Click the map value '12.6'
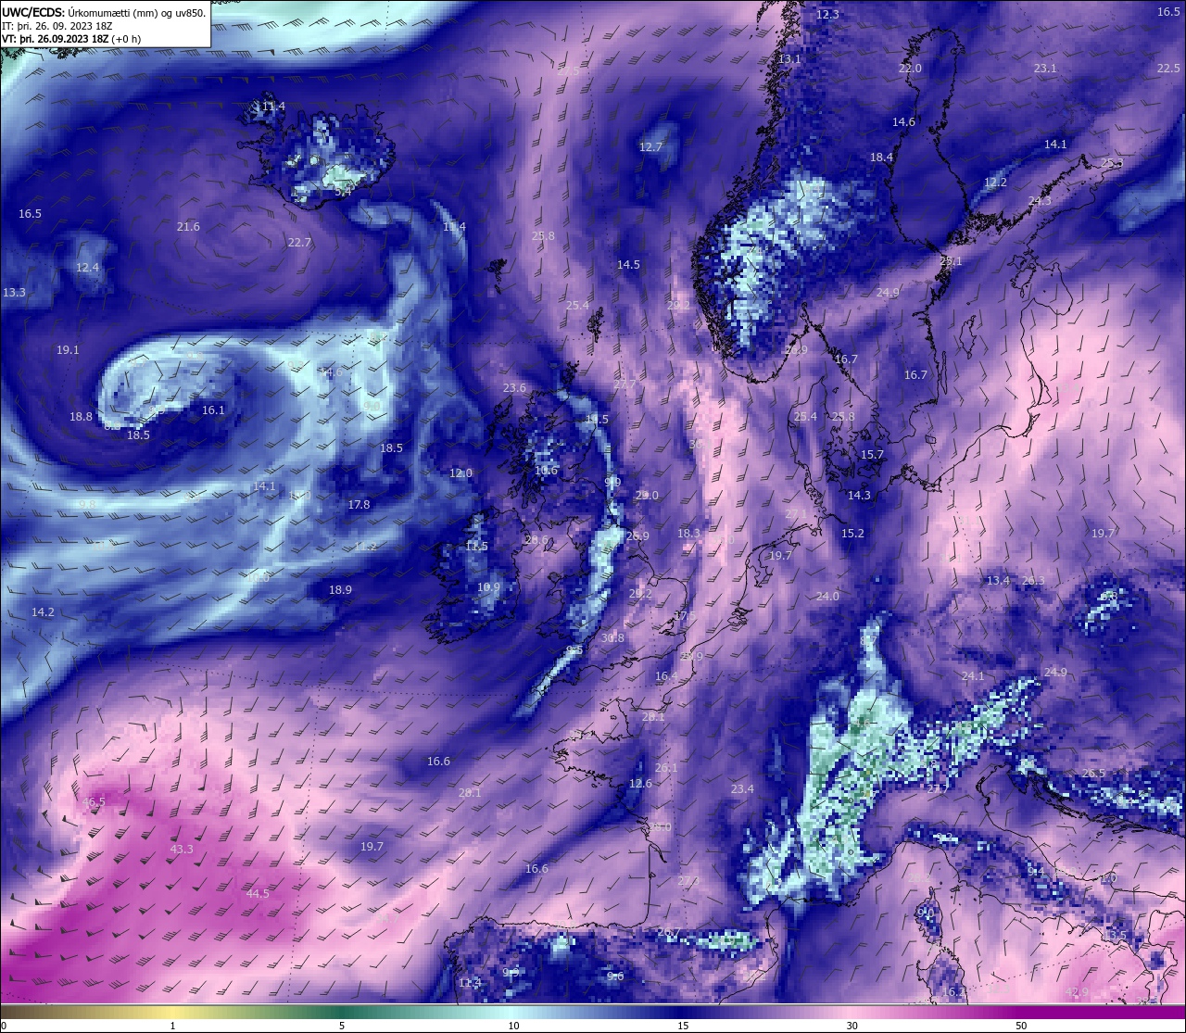Image resolution: width=1186 pixels, height=1033 pixels. 640,783
